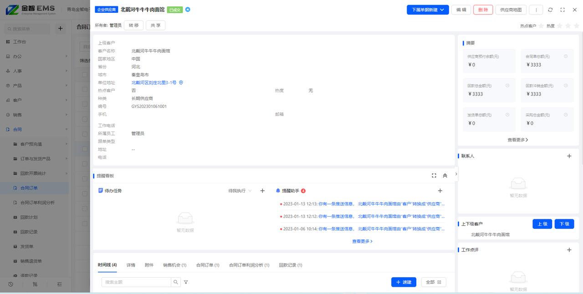This screenshot has height=294, width=583.
Task: Open the 全部 timeline filter
Action: [434, 282]
